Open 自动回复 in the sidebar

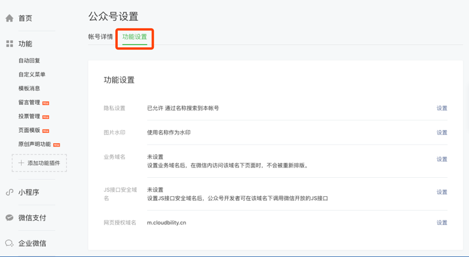coord(29,61)
